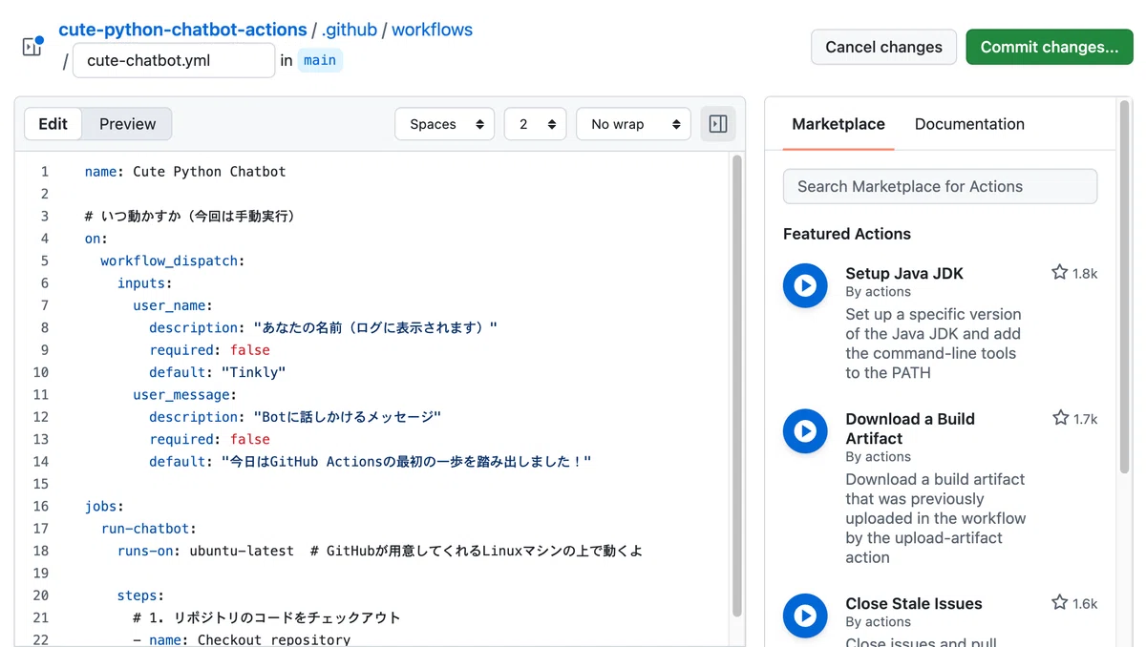Click the 'jobs:' line
Screen dimensions: 1146x647
pos(105,506)
